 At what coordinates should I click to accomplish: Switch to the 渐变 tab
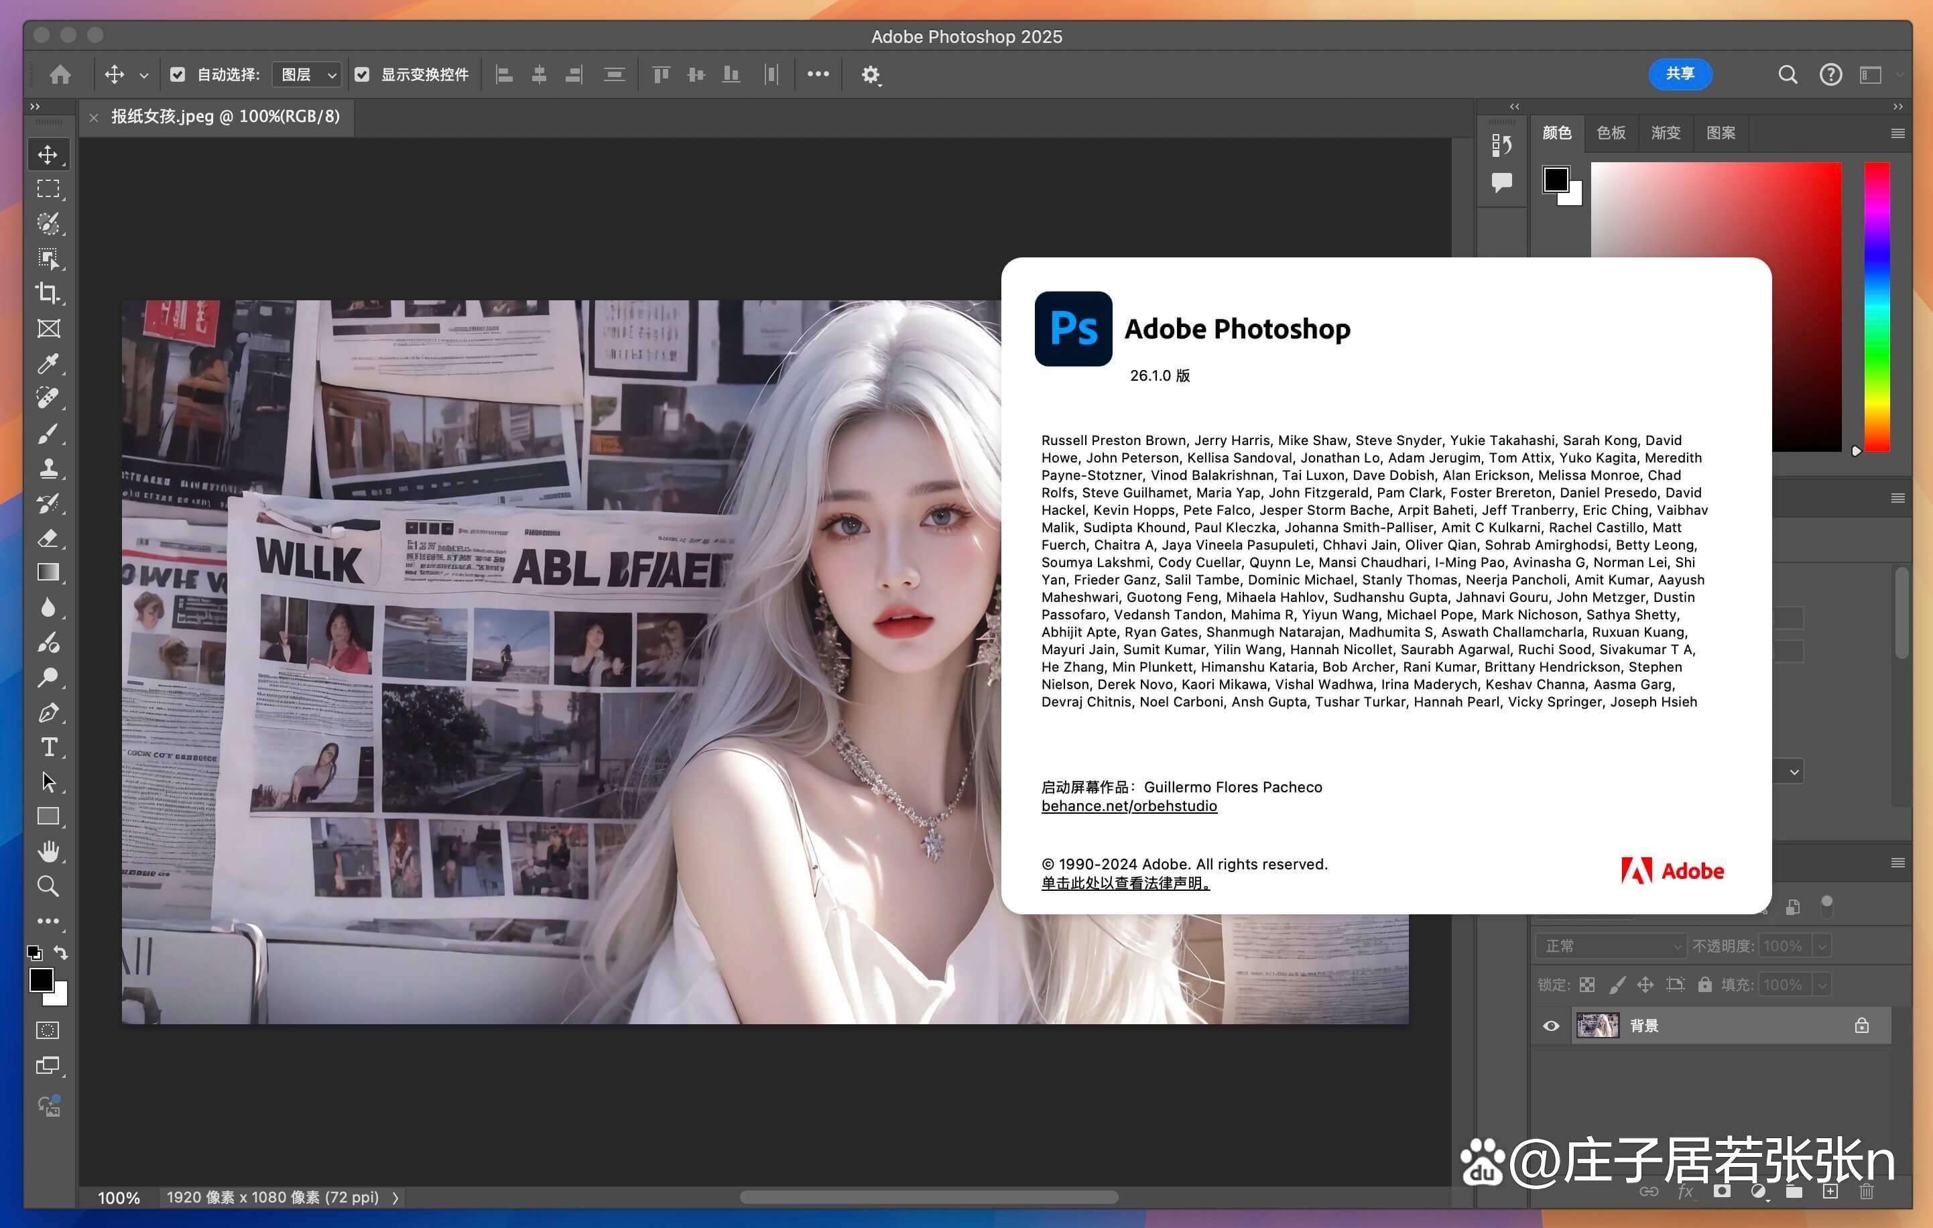[1666, 133]
